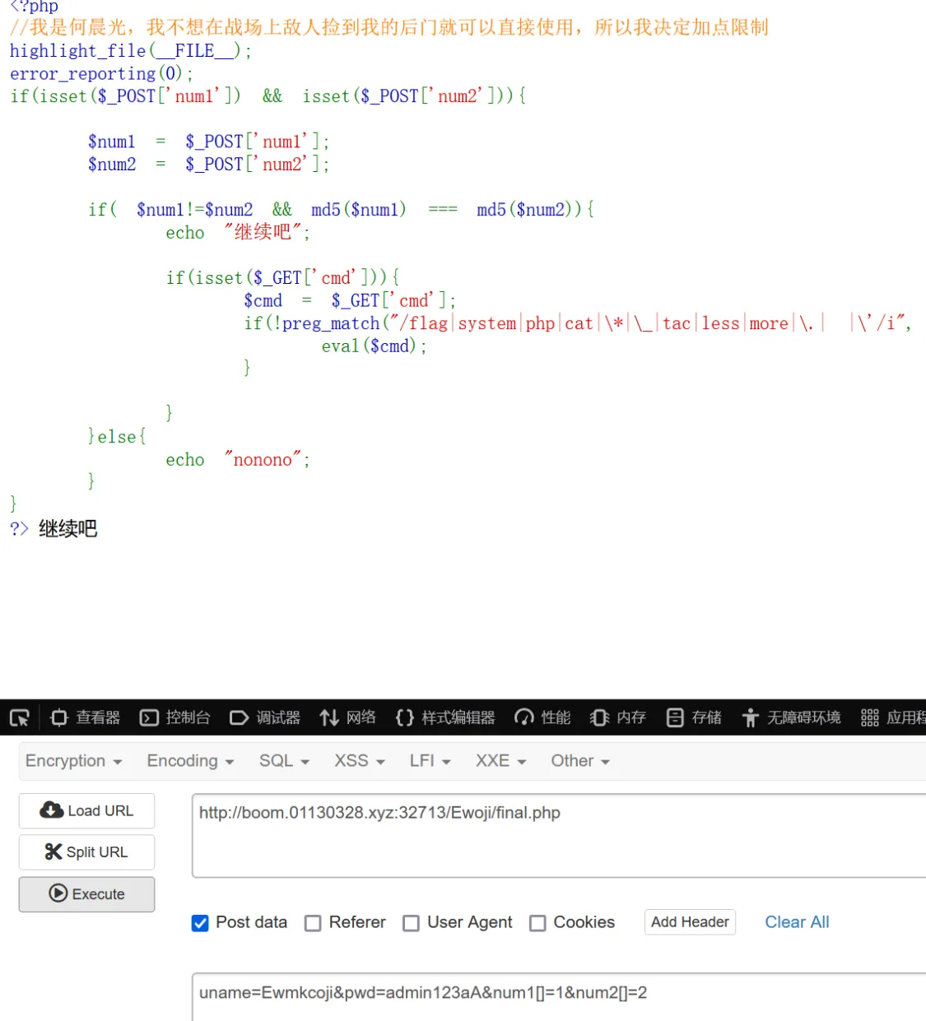Viewport: 926px width, 1021px height.
Task: Click the Load URL button
Action: tap(86, 811)
